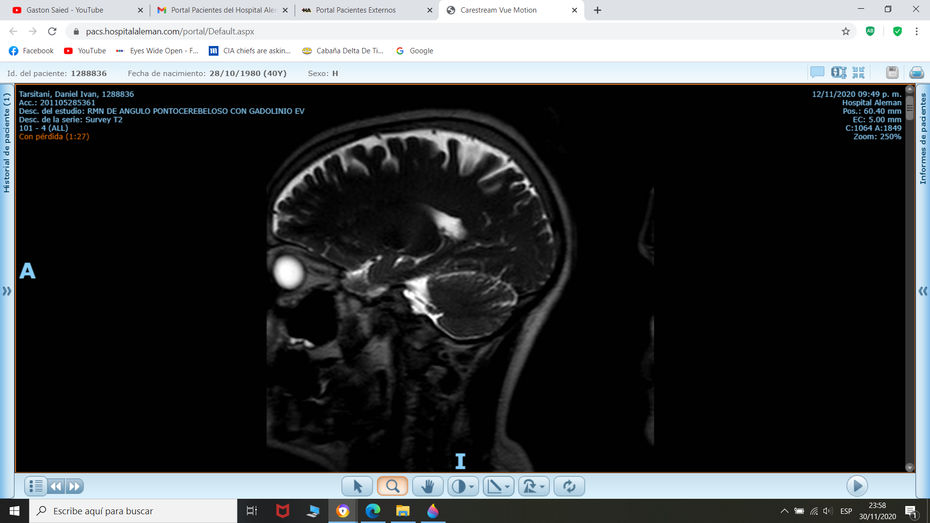This screenshot has height=523, width=930.
Task: Click 'Desc. de la serie: Survey T2' text
Action: tap(71, 120)
